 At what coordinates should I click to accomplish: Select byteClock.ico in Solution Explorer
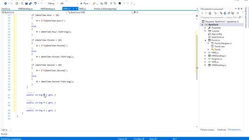click(x=218, y=37)
